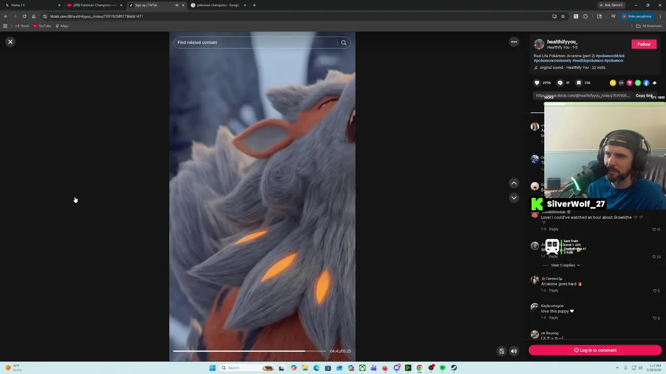Close the TikTok video viewer with X
This screenshot has height=374, width=666.
[x=10, y=42]
